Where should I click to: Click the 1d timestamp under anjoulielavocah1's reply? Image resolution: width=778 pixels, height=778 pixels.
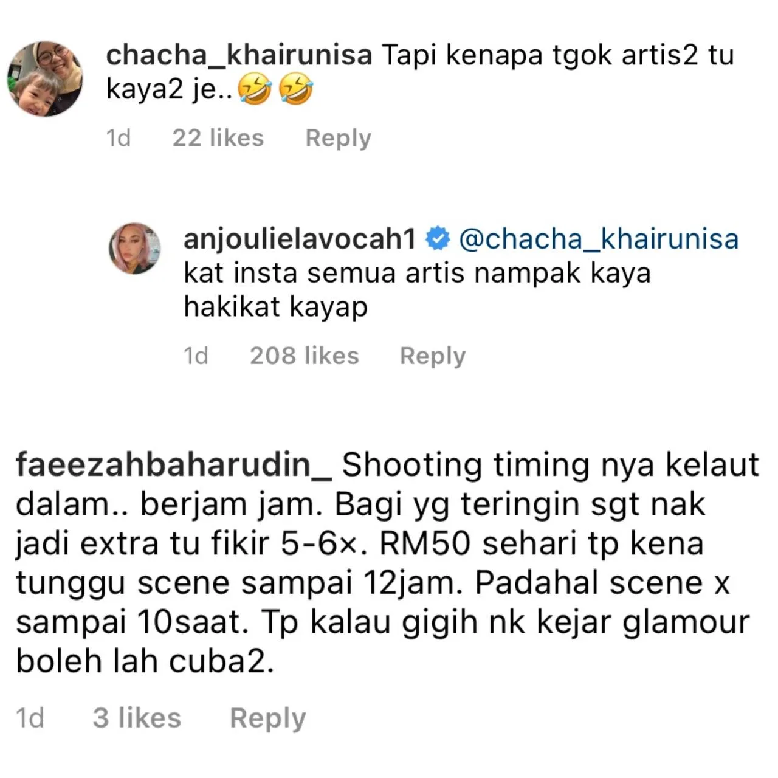click(196, 356)
